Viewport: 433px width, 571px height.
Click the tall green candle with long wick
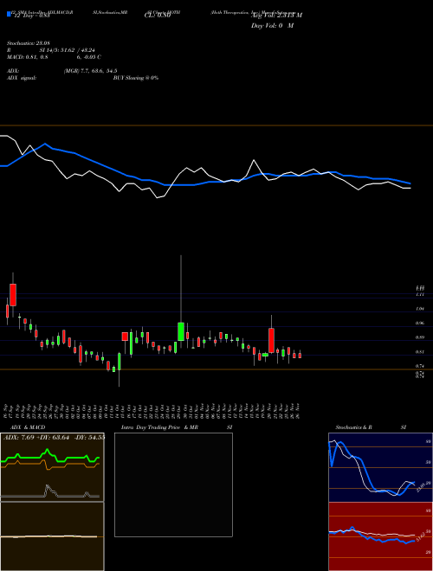pyautogui.click(x=181, y=331)
